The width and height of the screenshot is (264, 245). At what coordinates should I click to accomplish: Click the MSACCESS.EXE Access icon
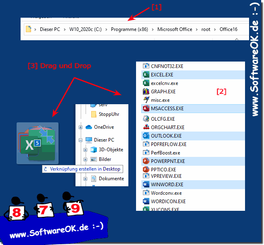coord(146,108)
